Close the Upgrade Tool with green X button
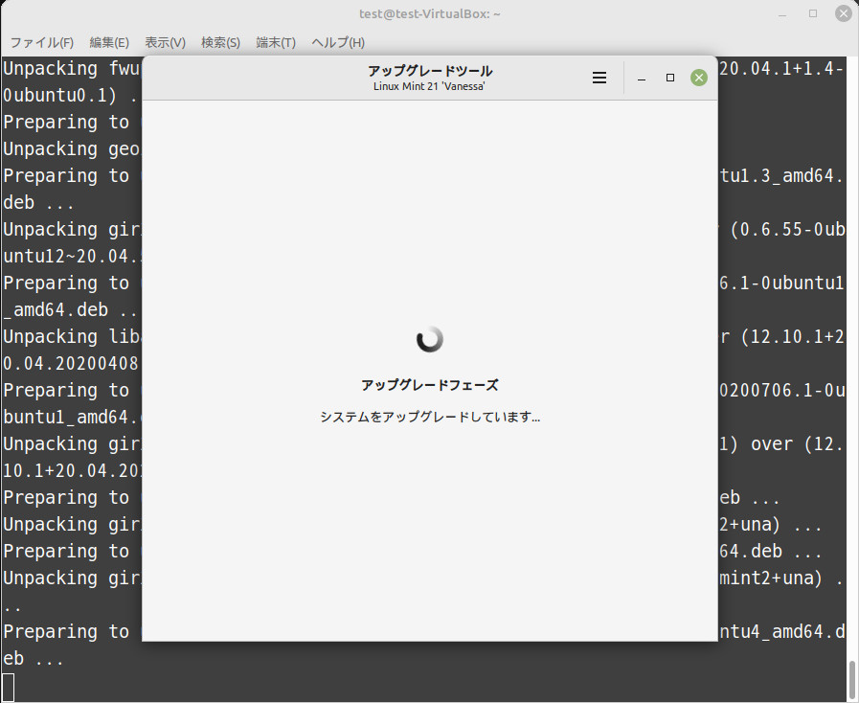859x703 pixels. tap(699, 78)
